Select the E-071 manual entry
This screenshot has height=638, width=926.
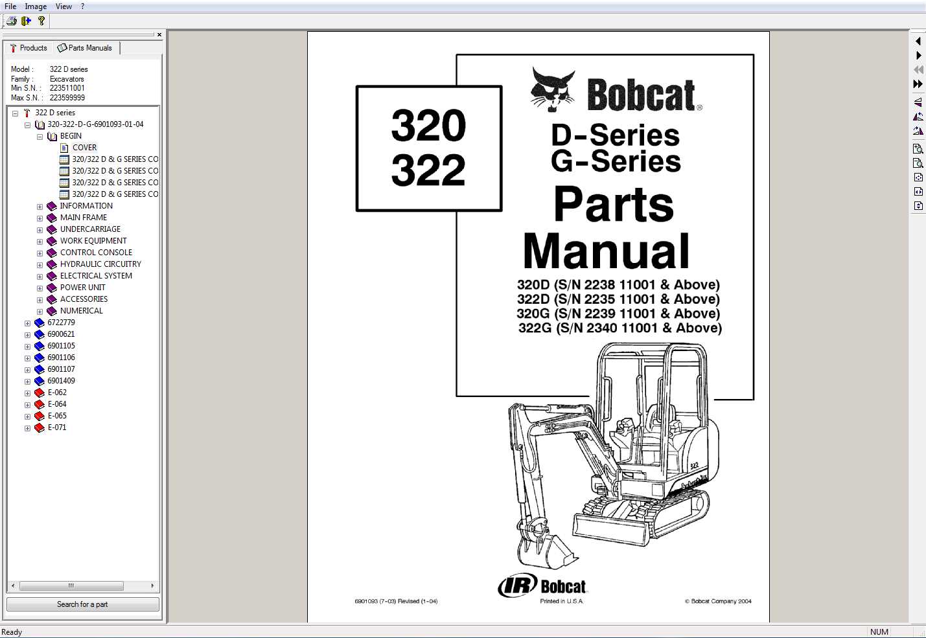(x=57, y=427)
